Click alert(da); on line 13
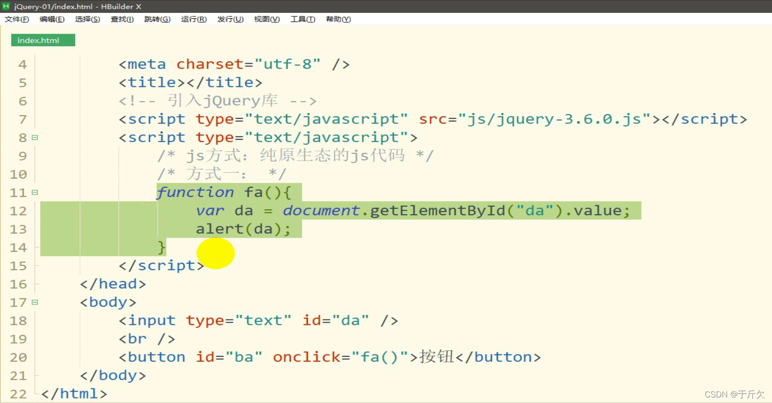This screenshot has height=403, width=772. click(243, 228)
